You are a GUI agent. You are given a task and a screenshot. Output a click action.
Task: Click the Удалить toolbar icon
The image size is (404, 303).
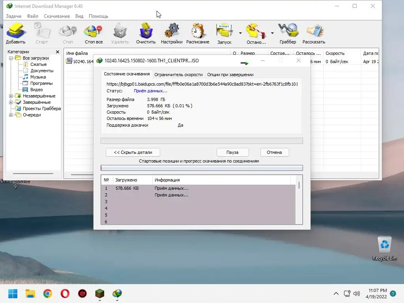120,33
